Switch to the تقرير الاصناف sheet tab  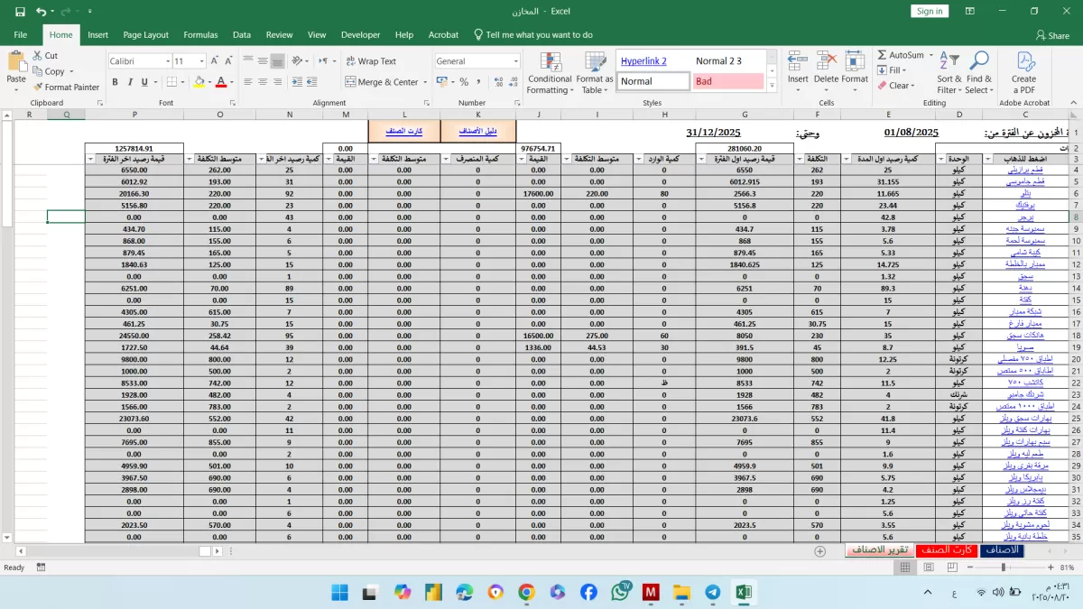pyautogui.click(x=879, y=550)
